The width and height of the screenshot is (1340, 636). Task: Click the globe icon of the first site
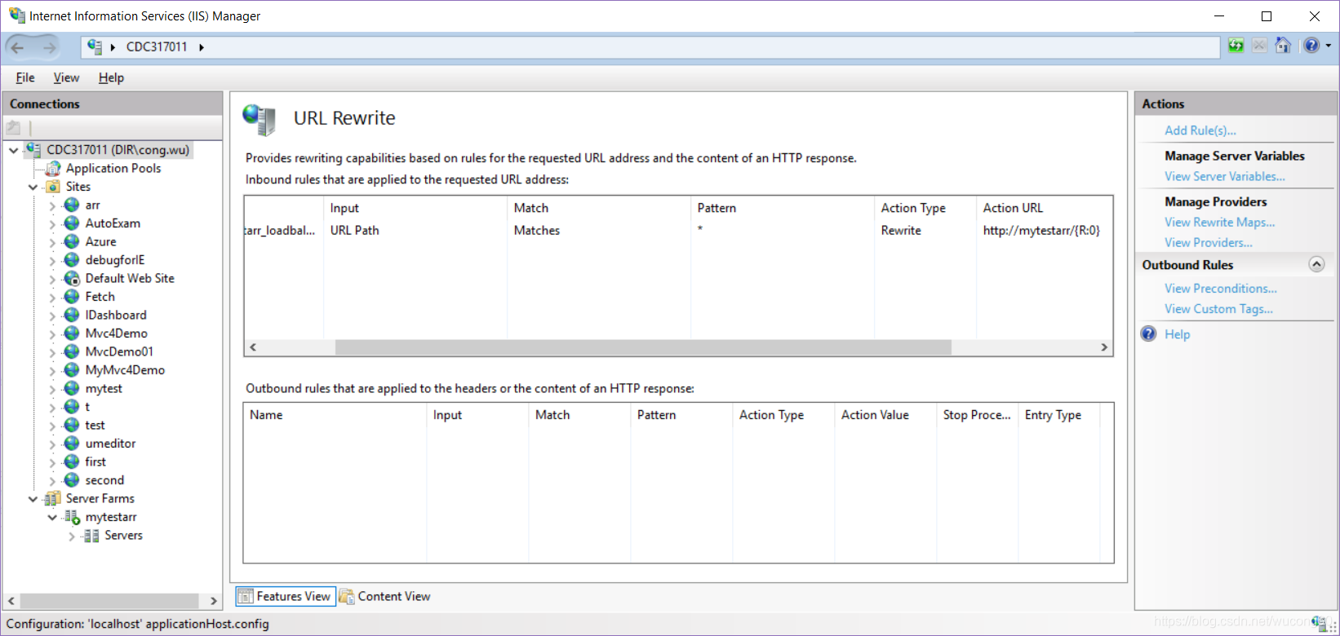[x=73, y=462]
